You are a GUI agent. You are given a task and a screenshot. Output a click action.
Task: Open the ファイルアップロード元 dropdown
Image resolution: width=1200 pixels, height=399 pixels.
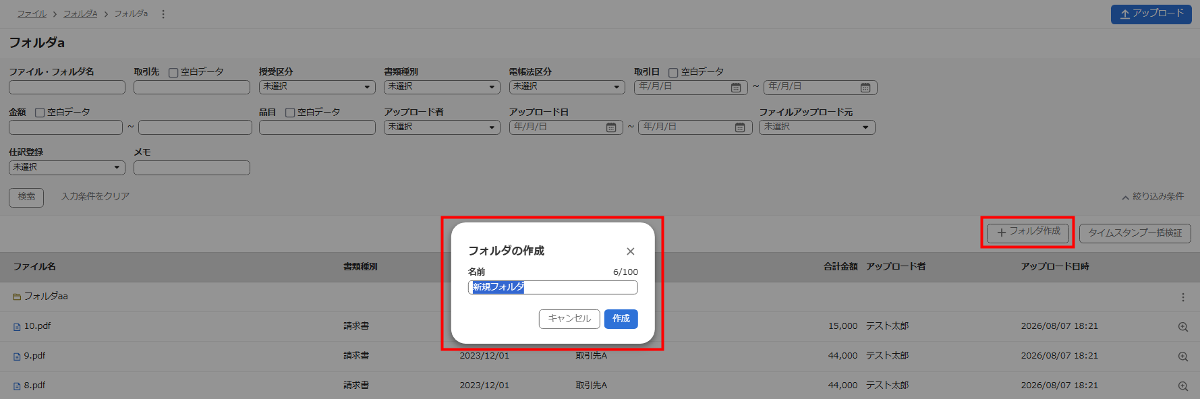click(817, 127)
